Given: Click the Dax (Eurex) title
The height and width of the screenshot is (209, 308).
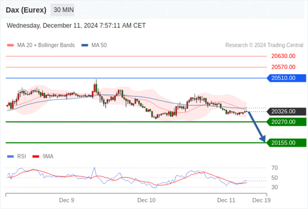Looking at the screenshot, I should 26,10.
